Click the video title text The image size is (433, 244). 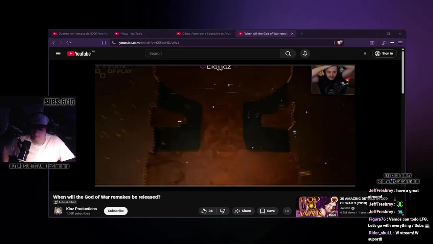[x=107, y=197]
